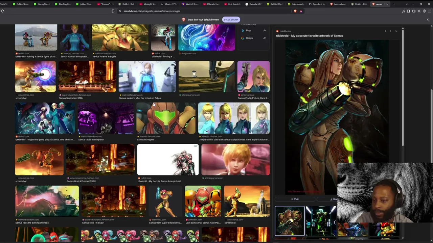Open the music note playlist icon

pos(404,11)
